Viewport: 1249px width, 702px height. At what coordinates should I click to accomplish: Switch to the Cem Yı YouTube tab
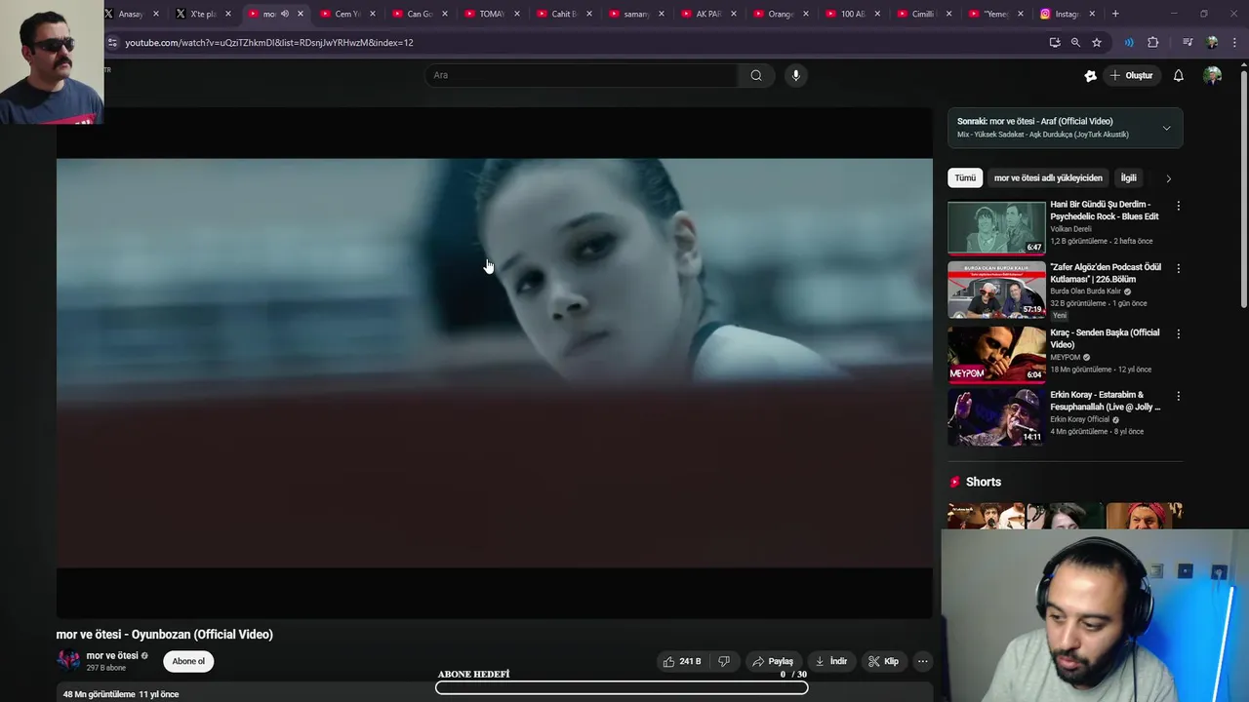[347, 14]
